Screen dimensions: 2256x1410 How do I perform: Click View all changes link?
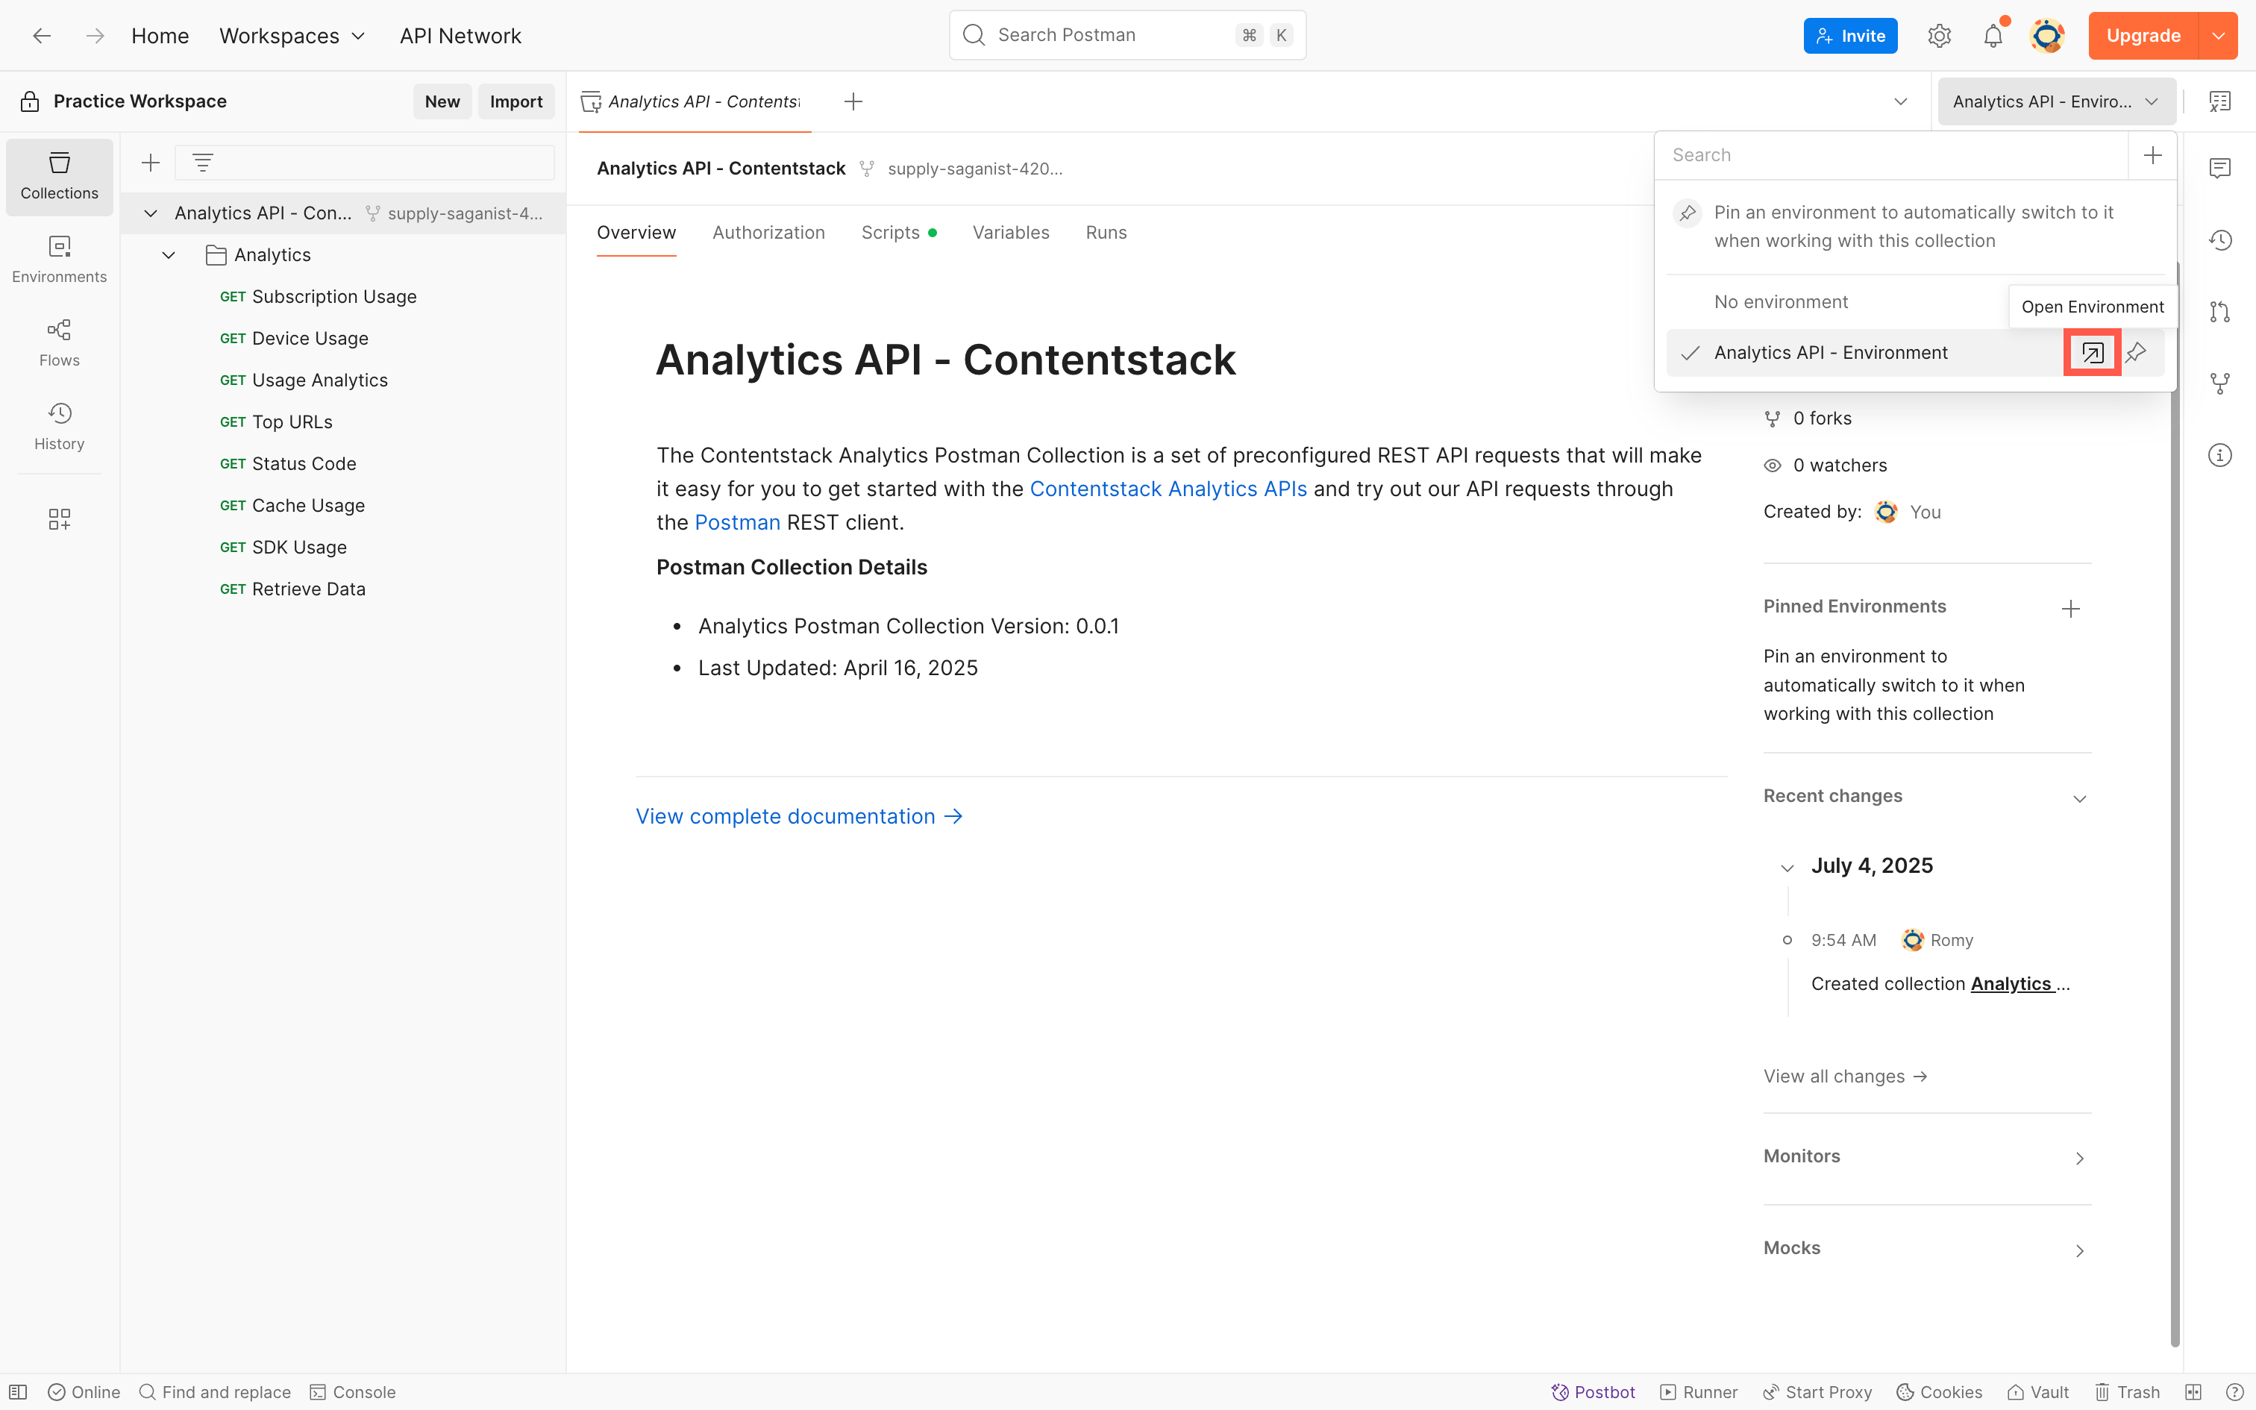[x=1845, y=1076]
